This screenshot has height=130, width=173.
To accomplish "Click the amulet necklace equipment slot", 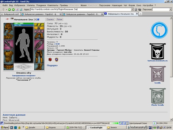I will pyautogui.click(x=39, y=28).
